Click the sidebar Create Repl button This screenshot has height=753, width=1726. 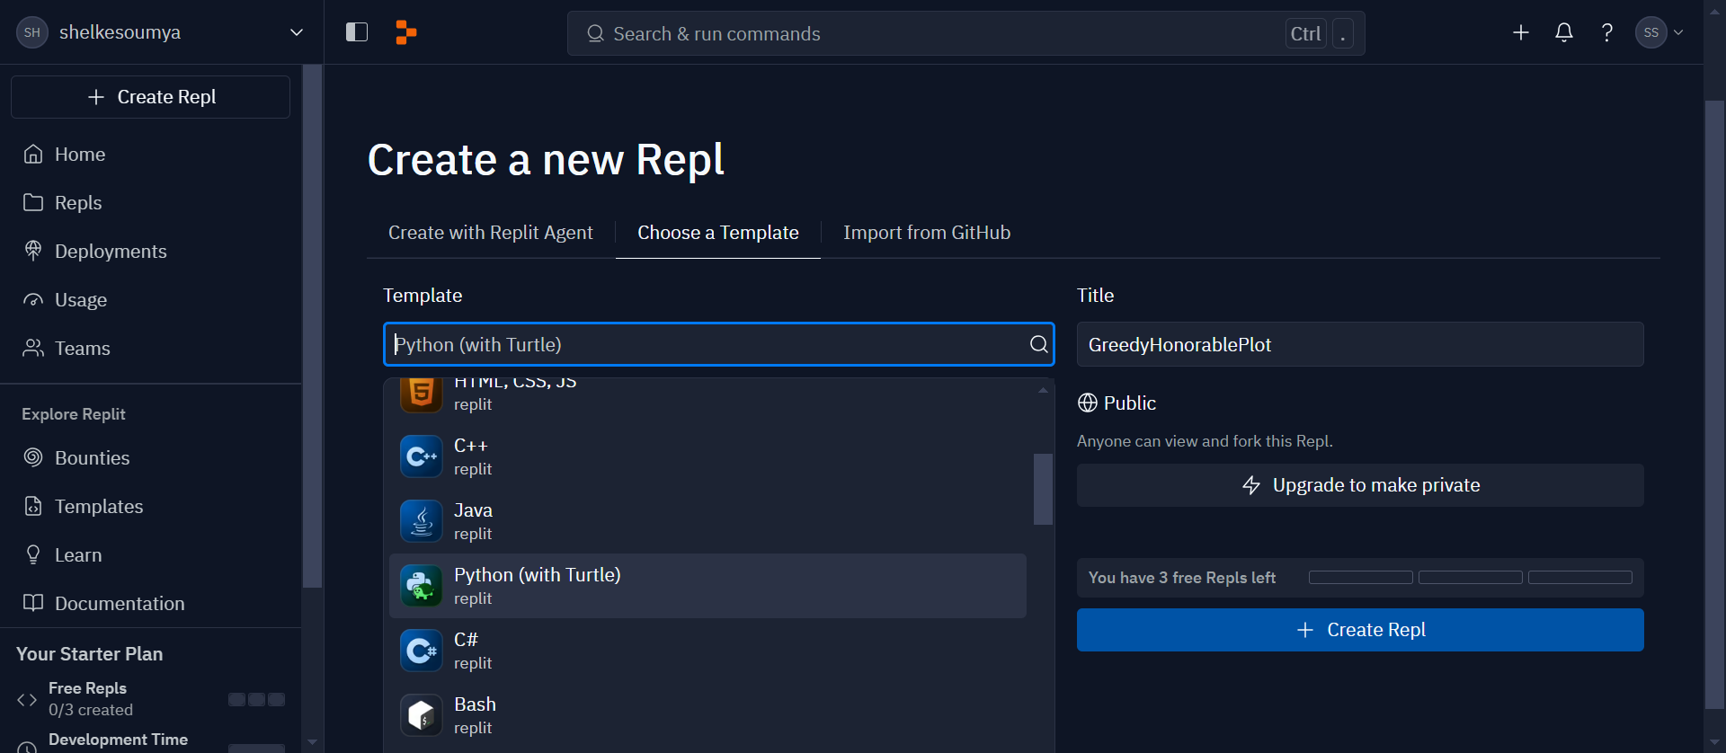151,97
